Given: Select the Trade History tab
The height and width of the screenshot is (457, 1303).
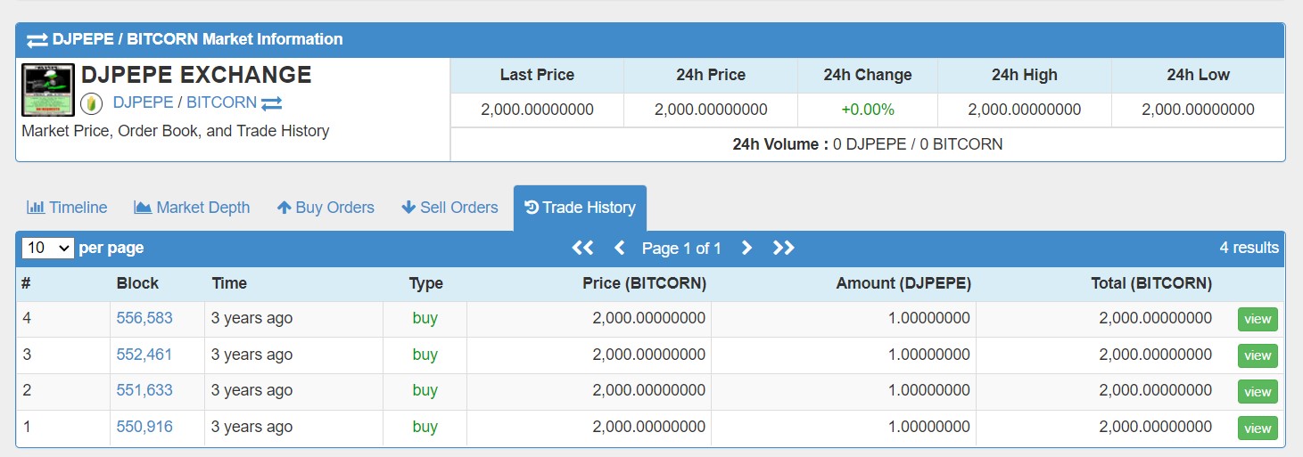Looking at the screenshot, I should coord(581,208).
